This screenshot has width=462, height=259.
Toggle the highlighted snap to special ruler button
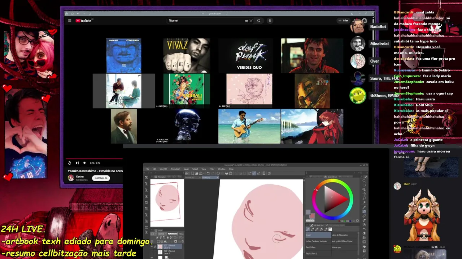point(254,173)
